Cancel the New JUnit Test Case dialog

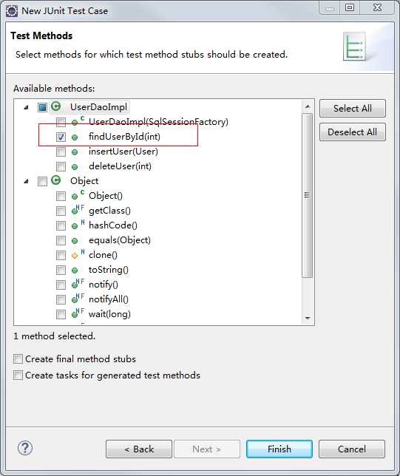click(352, 449)
